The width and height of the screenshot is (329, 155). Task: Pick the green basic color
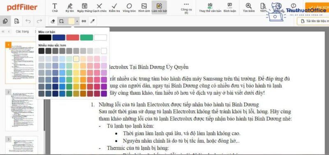point(86,37)
